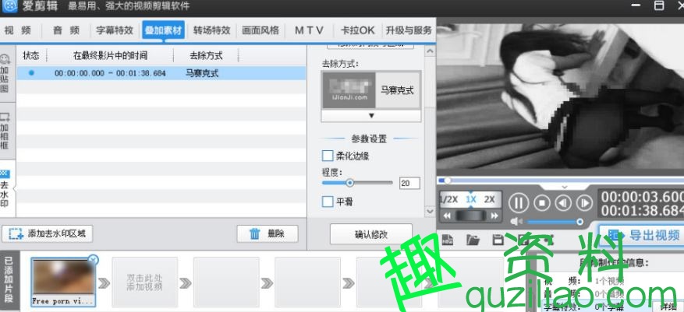Step to the next frame

click(x=584, y=203)
